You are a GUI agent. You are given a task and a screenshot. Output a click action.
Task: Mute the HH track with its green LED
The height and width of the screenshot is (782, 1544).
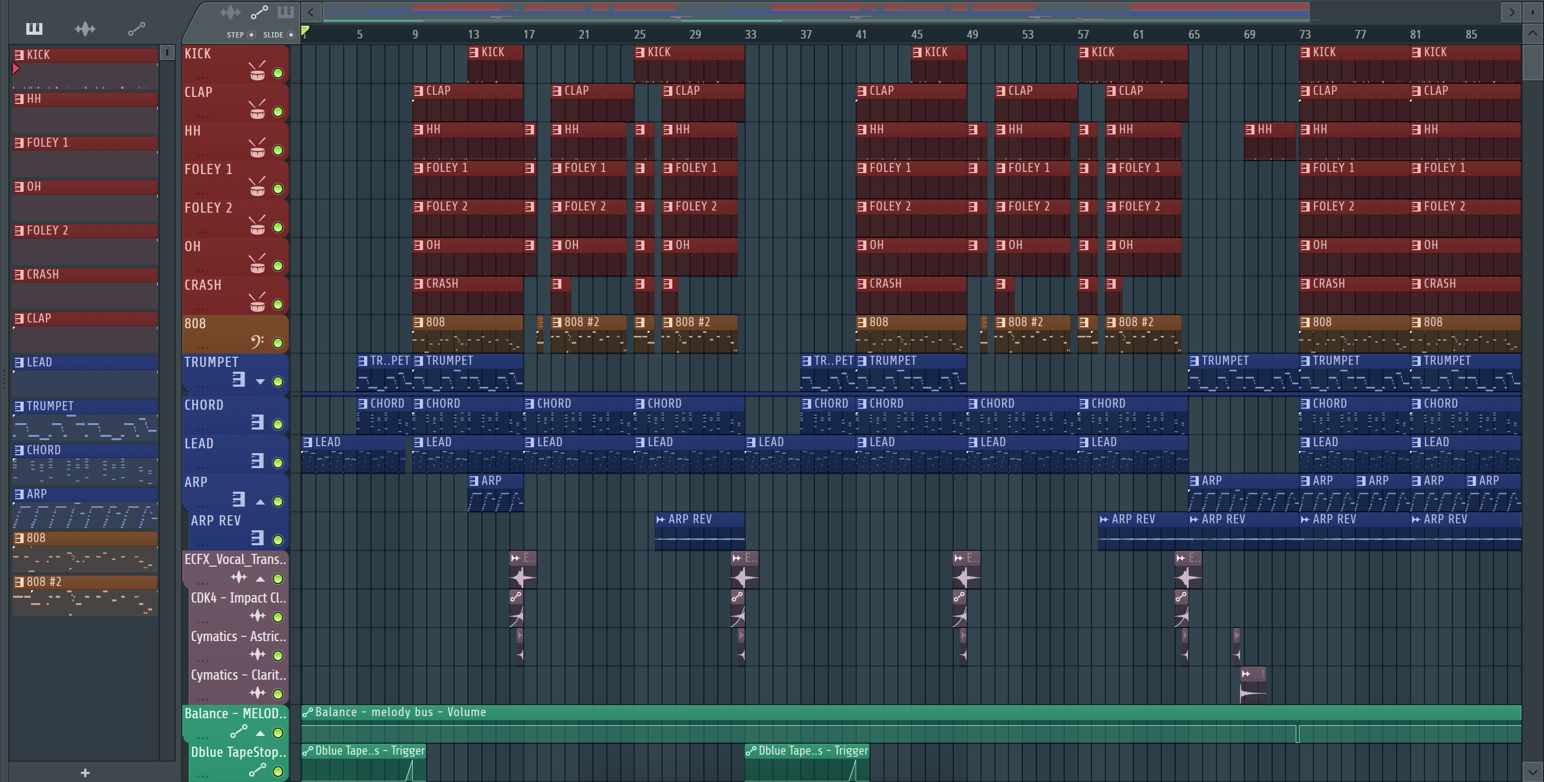tap(278, 151)
